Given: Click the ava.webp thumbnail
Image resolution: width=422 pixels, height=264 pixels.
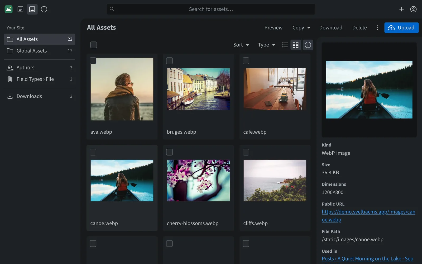Looking at the screenshot, I should tap(122, 89).
